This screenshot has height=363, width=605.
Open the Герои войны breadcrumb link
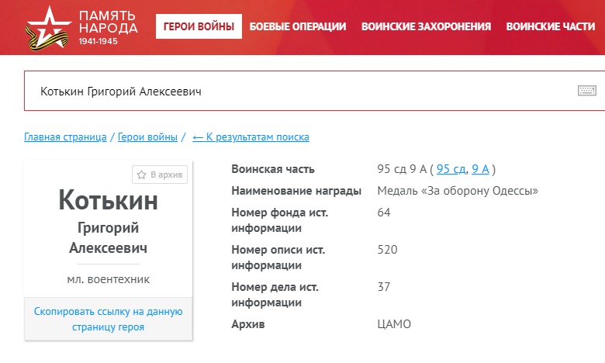click(147, 137)
